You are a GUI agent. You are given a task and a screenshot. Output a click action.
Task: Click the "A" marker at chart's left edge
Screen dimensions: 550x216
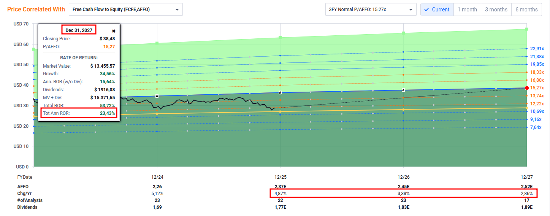(x=34, y=100)
